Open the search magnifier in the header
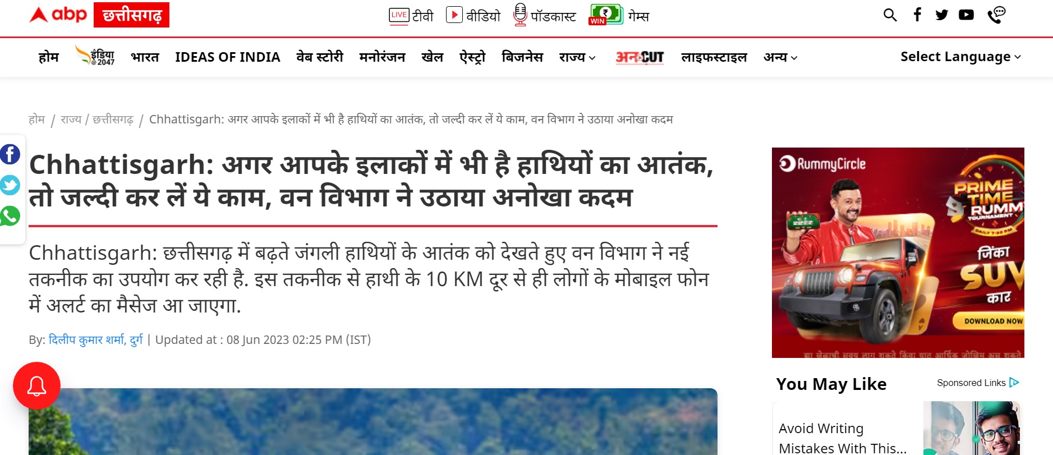This screenshot has width=1053, height=455. (x=890, y=15)
